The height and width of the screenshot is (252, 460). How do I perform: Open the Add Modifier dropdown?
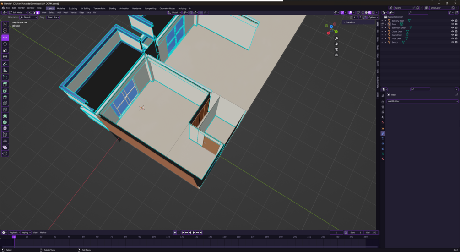tap(422, 101)
